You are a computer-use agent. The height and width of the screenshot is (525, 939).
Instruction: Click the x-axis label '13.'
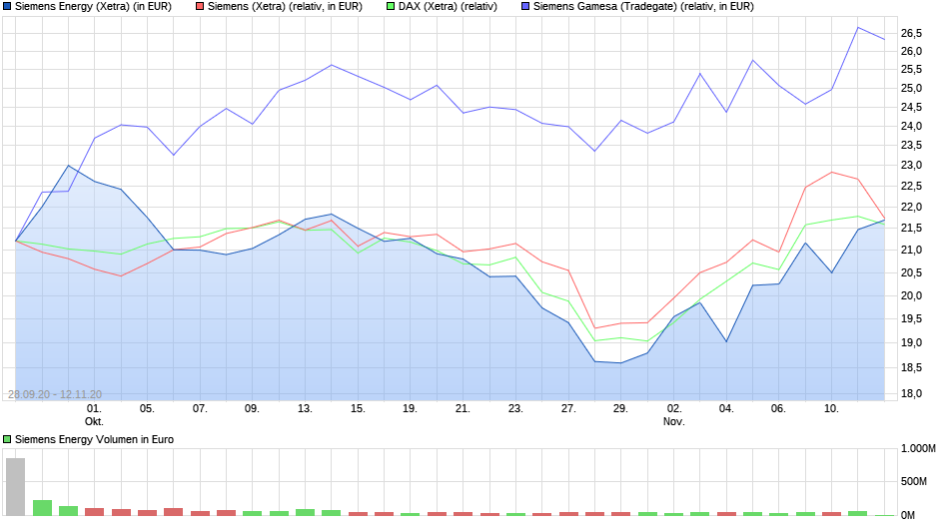click(x=305, y=409)
